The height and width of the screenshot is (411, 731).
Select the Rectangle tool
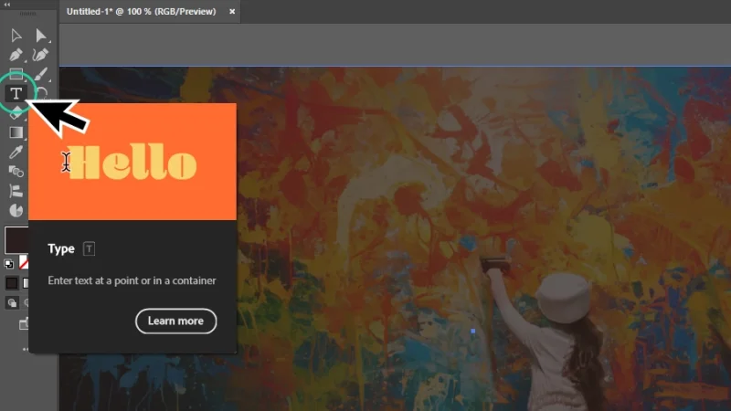coord(16,74)
